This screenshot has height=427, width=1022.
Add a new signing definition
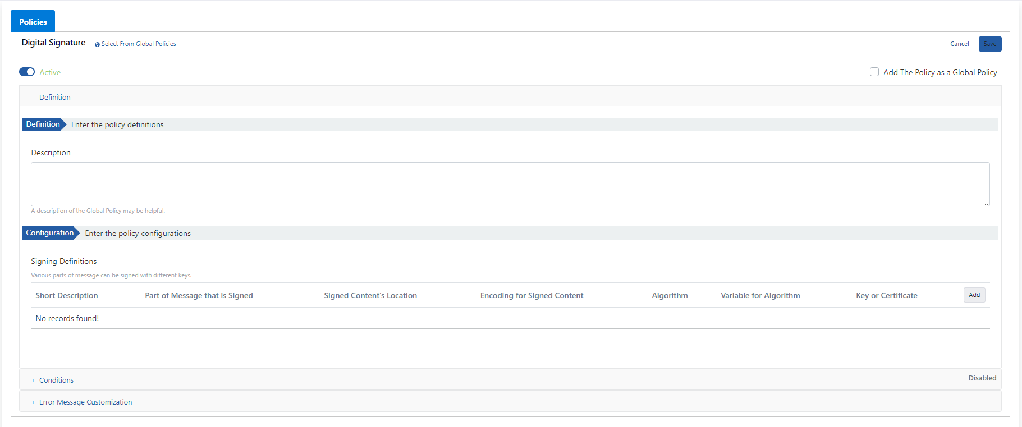[974, 295]
